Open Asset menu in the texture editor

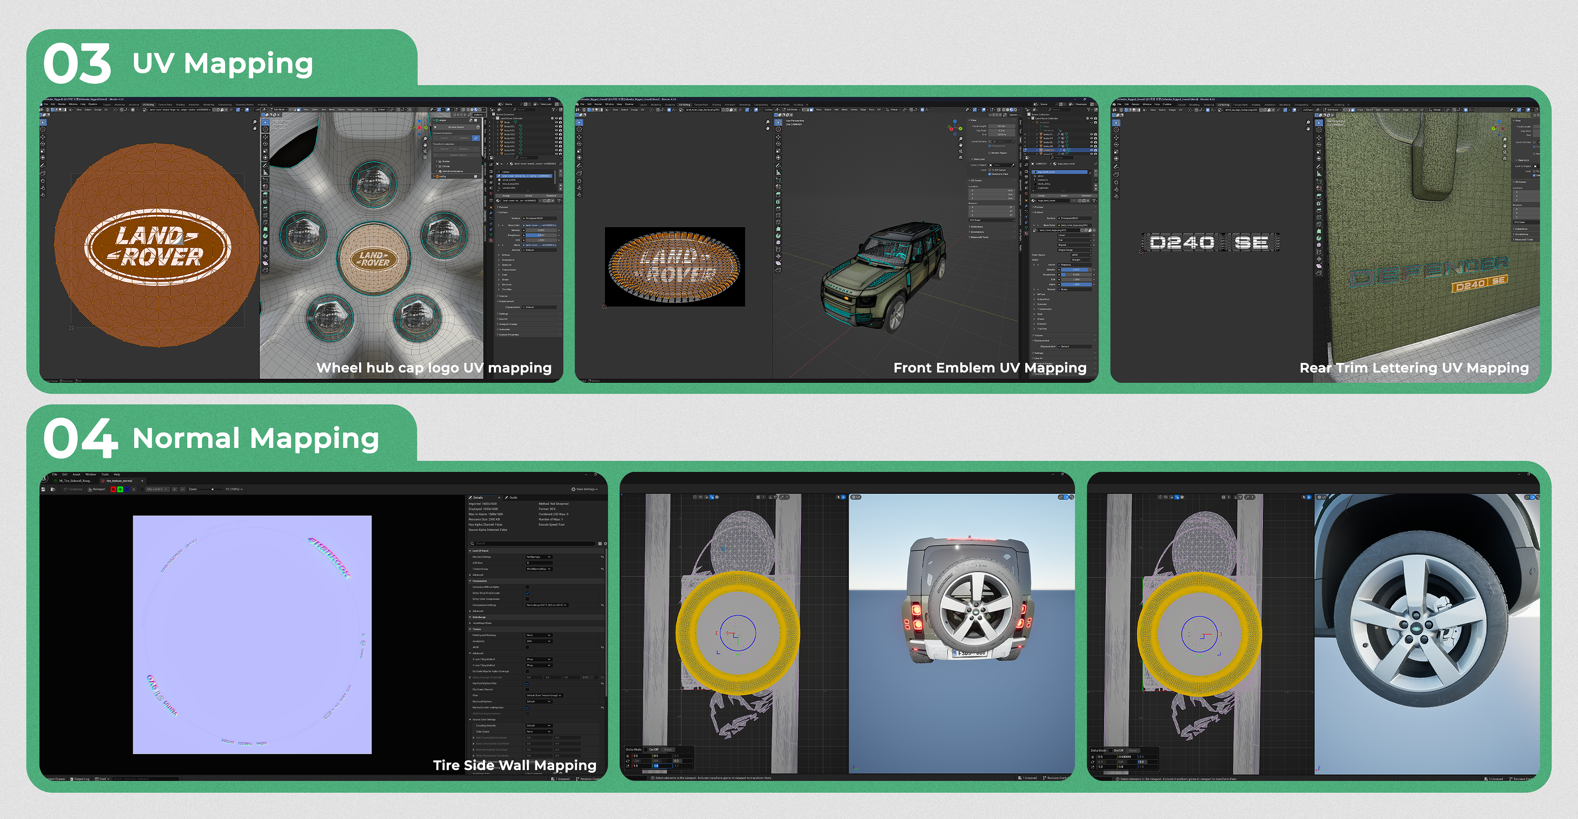[76, 475]
